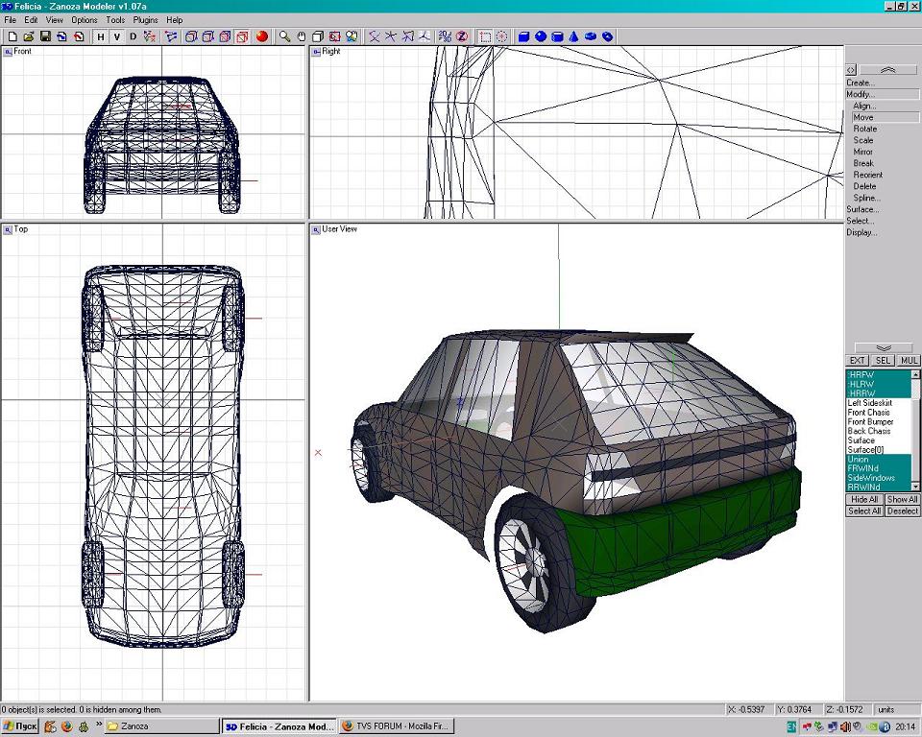Select the zoom magnifier tool
The width and height of the screenshot is (922, 737).
[x=284, y=36]
